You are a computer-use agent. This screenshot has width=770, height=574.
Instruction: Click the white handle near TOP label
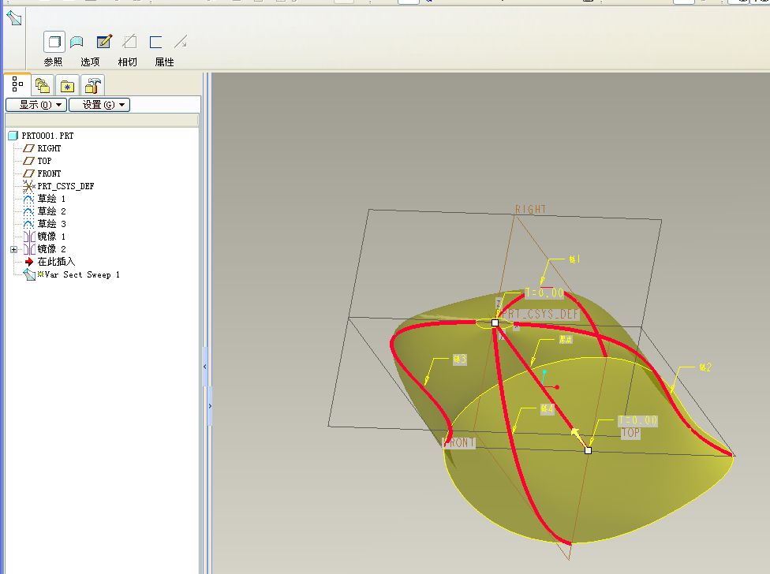click(588, 450)
